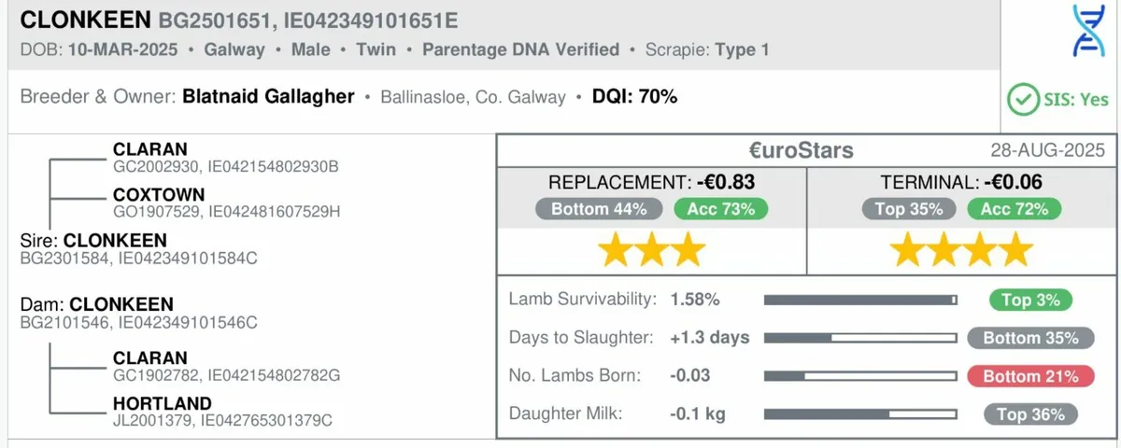This screenshot has height=448, width=1121.
Task: Click the Lamb Survivability progress bar
Action: point(860,301)
